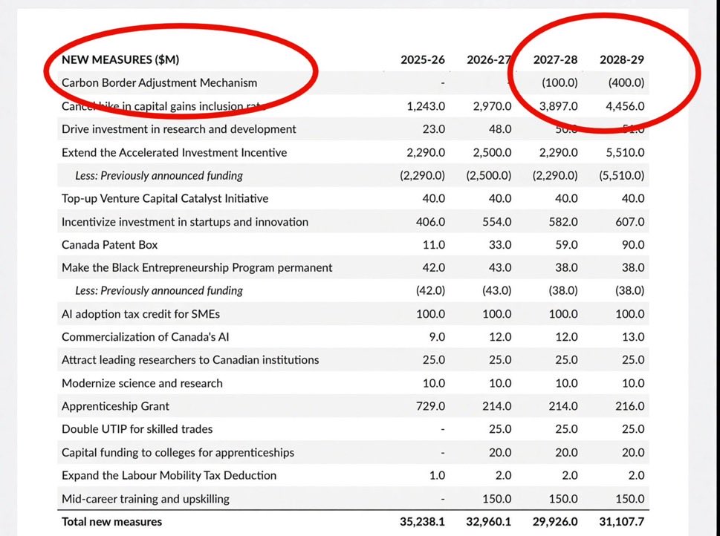Click 406.0 in startups and innovation row
Screen dimensions: 720x536
pos(431,222)
